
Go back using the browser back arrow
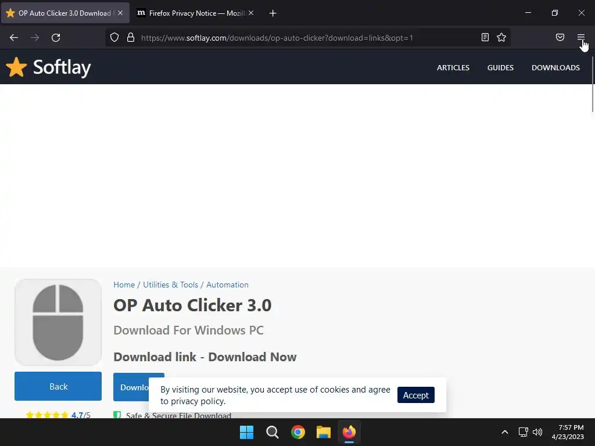point(14,38)
